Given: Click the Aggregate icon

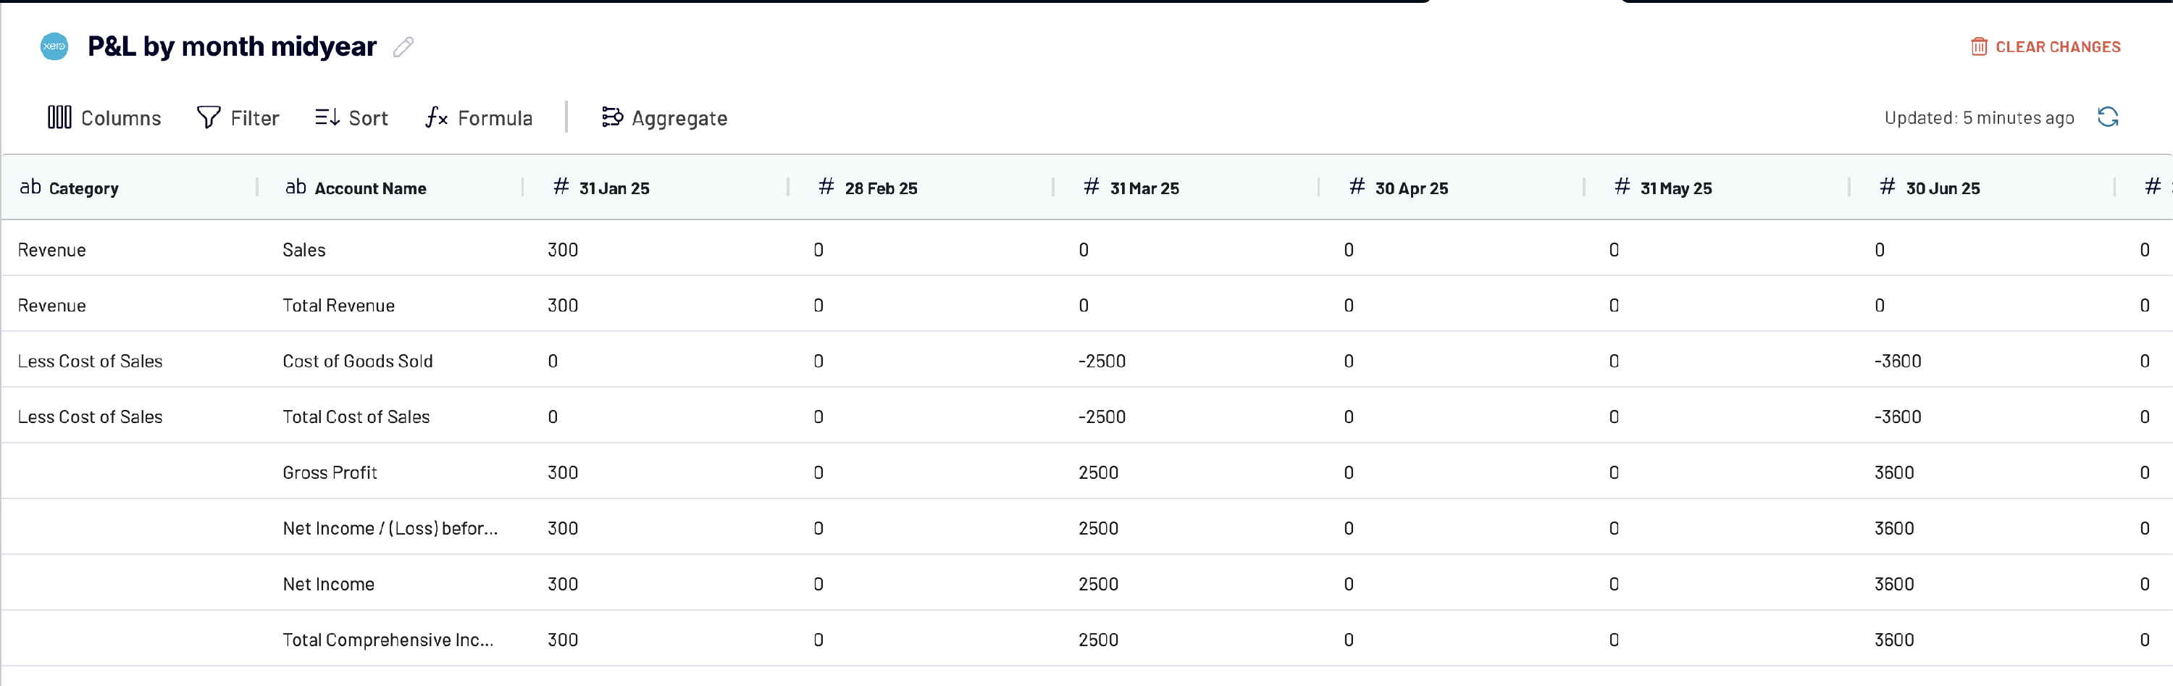Looking at the screenshot, I should (x=611, y=117).
